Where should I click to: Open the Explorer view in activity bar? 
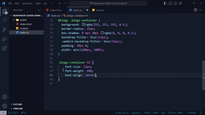[x=4, y=11]
